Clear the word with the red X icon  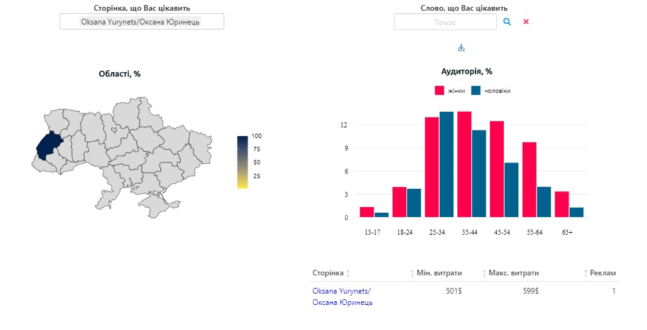[x=526, y=22]
